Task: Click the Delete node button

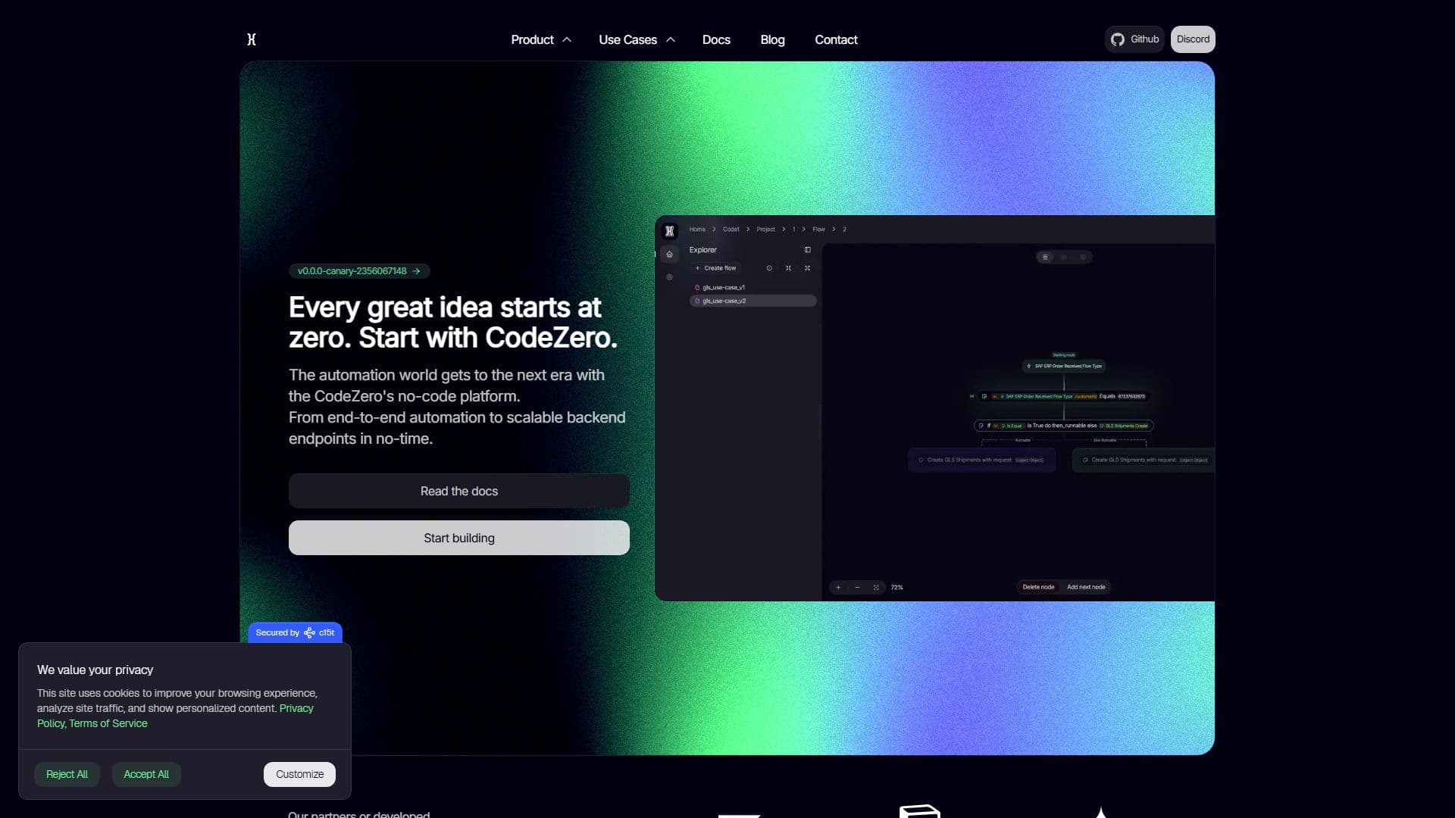Action: coord(1038,587)
